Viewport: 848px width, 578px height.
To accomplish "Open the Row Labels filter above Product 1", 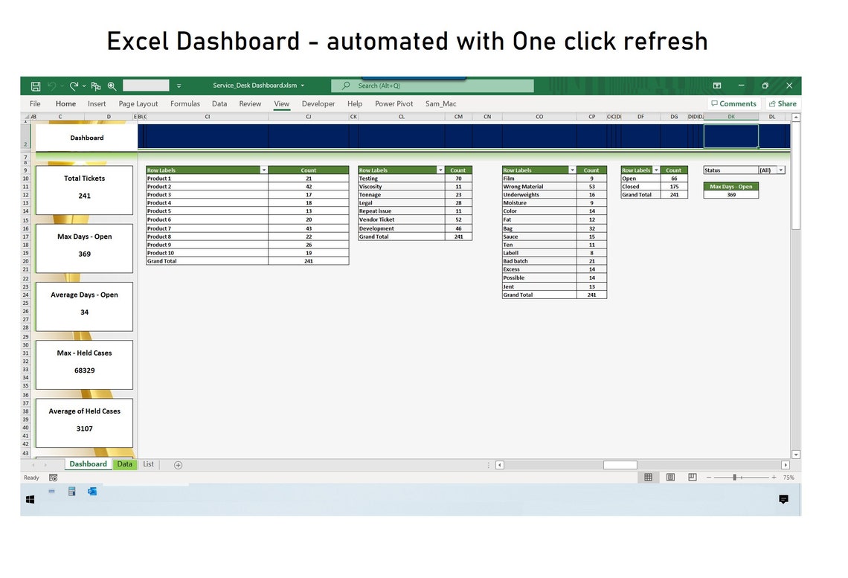I will point(264,170).
